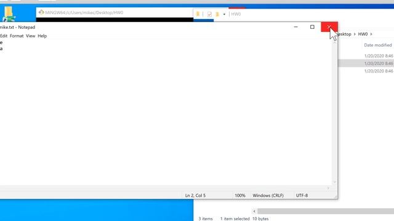Click the mike.txt - Notepad title text
The image size is (394, 221).
tap(17, 27)
